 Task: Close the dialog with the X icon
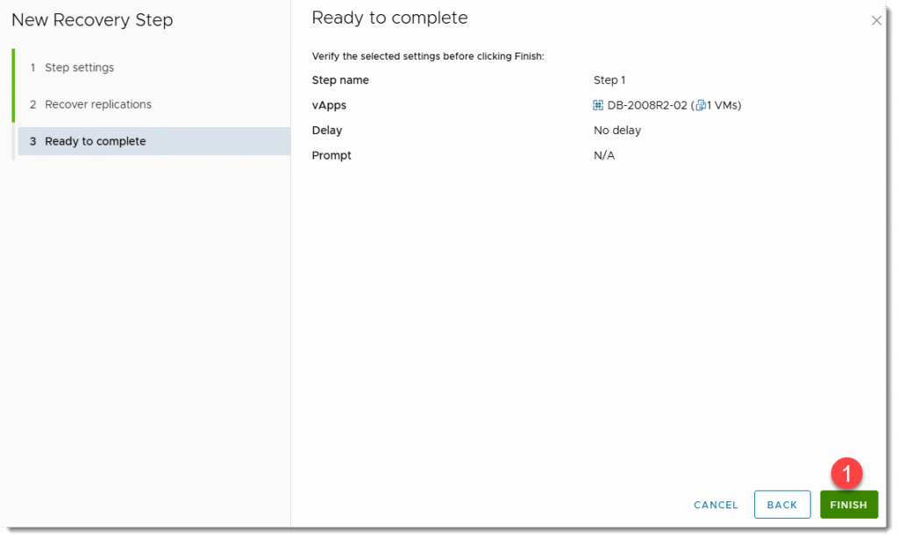(876, 21)
